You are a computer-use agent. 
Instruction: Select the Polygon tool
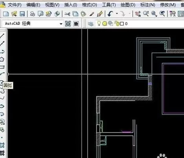pos(2,59)
